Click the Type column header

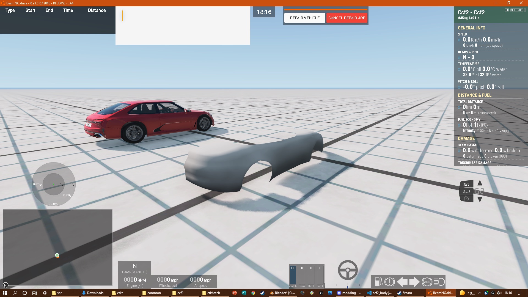click(10, 10)
